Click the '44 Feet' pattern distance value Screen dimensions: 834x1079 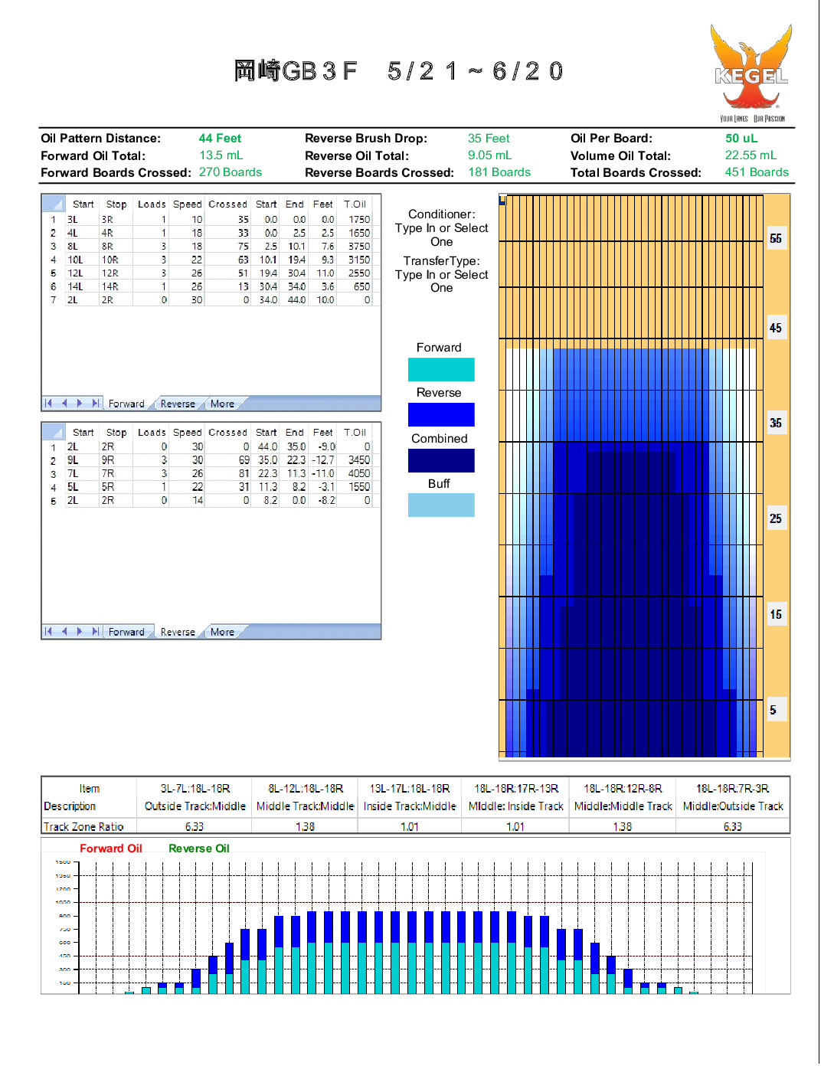pos(220,139)
